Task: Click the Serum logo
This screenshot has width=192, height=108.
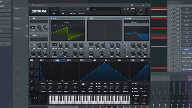Action: point(39,11)
